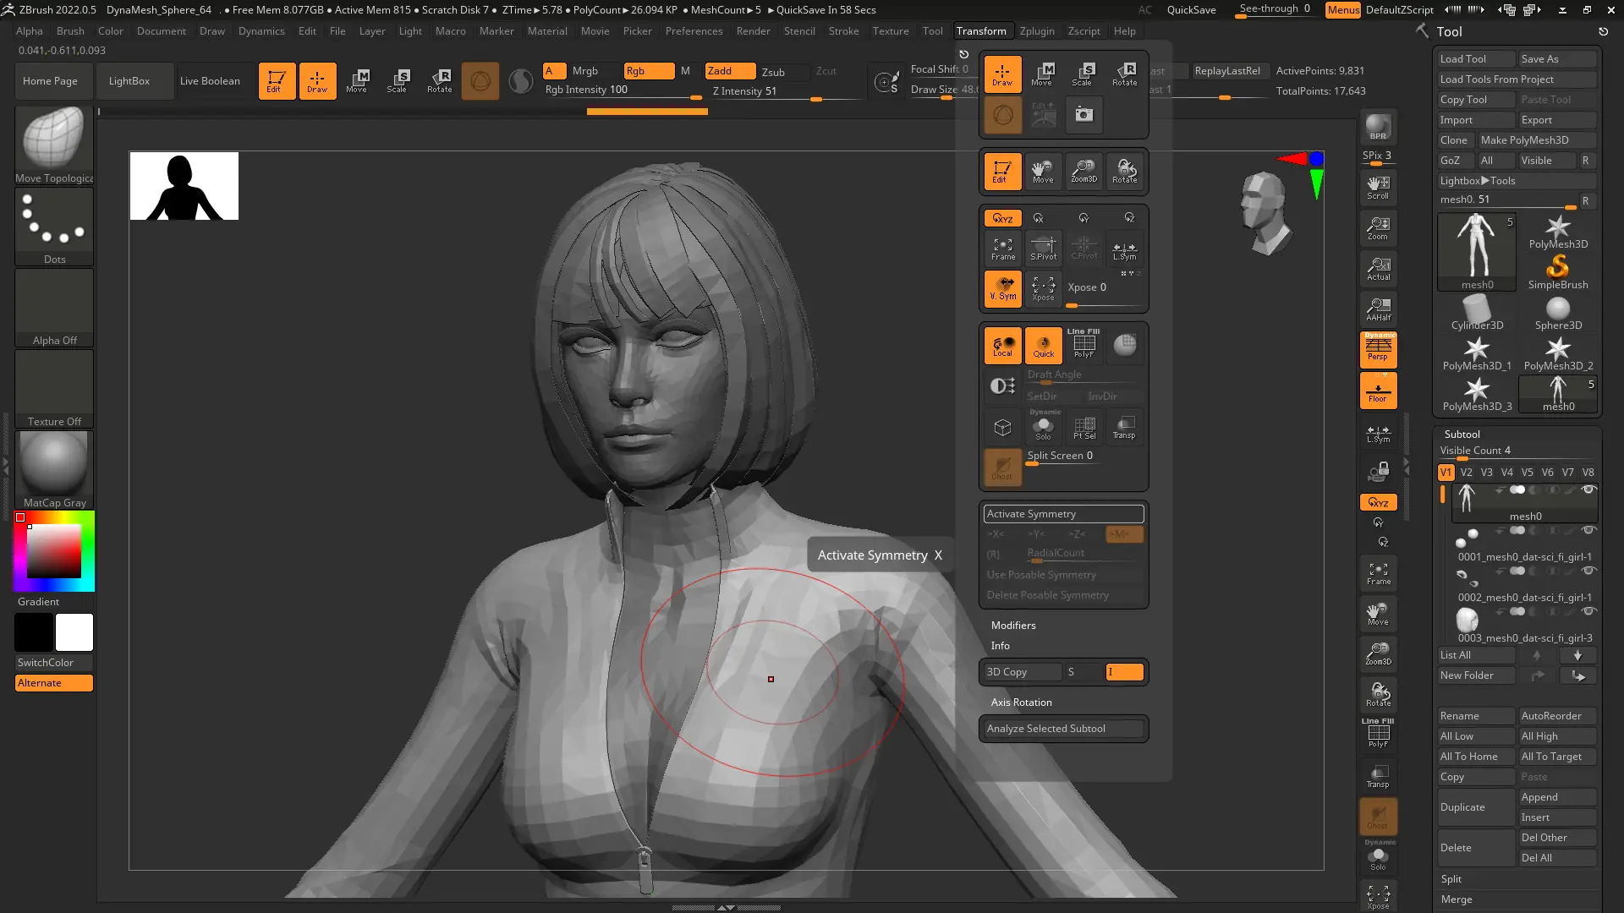Click the BPR render icon
Image resolution: width=1624 pixels, height=913 pixels.
[1378, 127]
